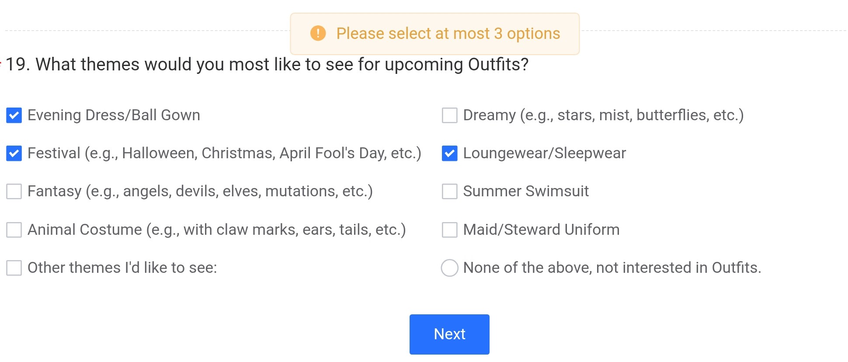Uncheck the Festival theme checkbox
The image size is (848, 362).
pyautogui.click(x=14, y=153)
